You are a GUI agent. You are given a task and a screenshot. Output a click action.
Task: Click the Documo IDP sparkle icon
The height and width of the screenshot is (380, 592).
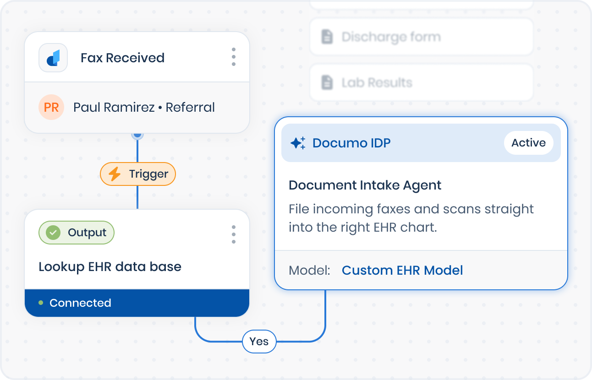(x=298, y=143)
